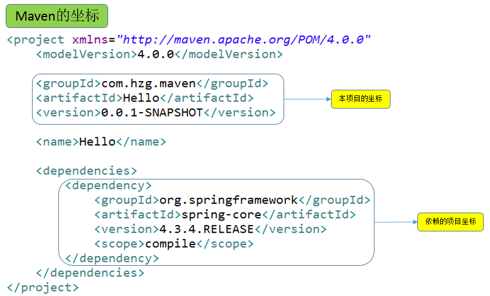The height and width of the screenshot is (296, 490).
Task: Select the modelVersion 4.0.0 line
Action: pos(159,54)
